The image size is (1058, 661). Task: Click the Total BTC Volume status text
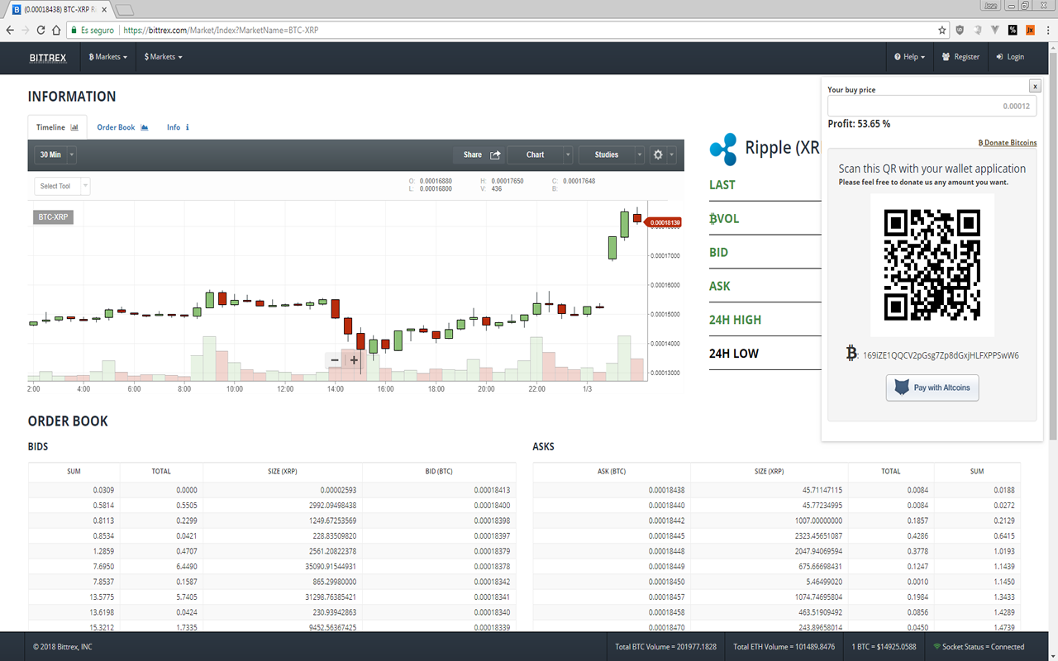(665, 647)
